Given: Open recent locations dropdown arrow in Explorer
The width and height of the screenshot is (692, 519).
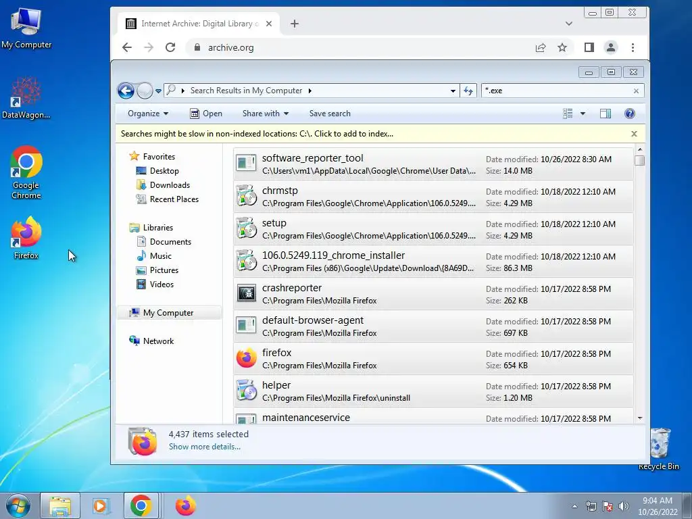Looking at the screenshot, I should (158, 91).
